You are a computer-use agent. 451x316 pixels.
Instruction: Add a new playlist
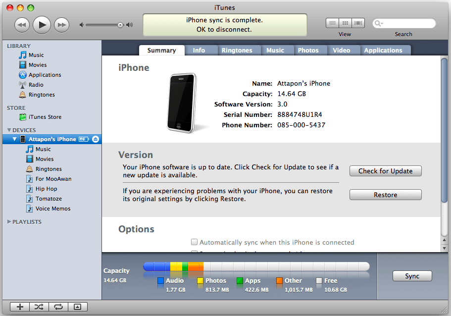coord(20,307)
